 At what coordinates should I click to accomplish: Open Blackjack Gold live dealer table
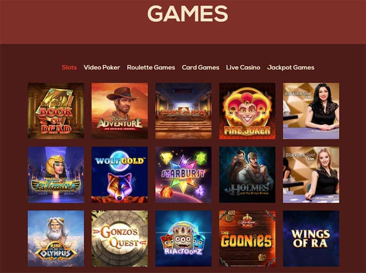[x=311, y=175]
